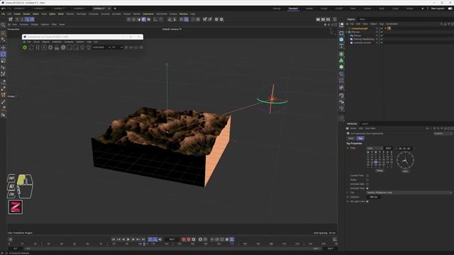Open the Octane render channel dropdown
The height and width of the screenshot is (255, 454).
click(x=101, y=47)
